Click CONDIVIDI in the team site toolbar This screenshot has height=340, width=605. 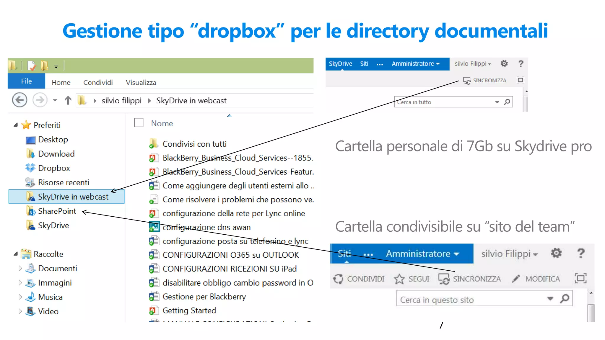(359, 279)
